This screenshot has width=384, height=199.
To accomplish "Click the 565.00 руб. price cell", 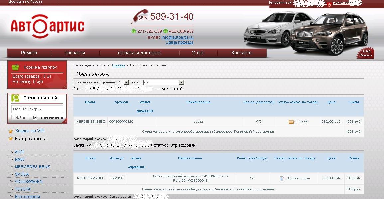I will click(331, 178).
